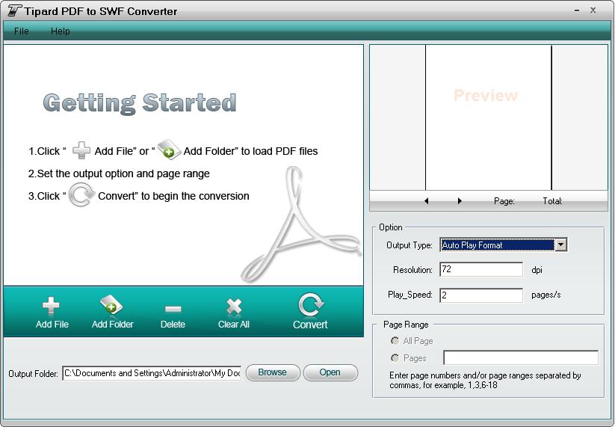The image size is (615, 427).
Task: Click the Pages range text field
Action: tap(520, 358)
